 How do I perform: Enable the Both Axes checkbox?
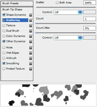click(x=57, y=3)
